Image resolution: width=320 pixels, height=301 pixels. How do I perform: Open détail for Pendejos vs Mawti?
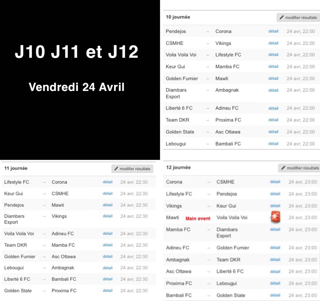108,205
